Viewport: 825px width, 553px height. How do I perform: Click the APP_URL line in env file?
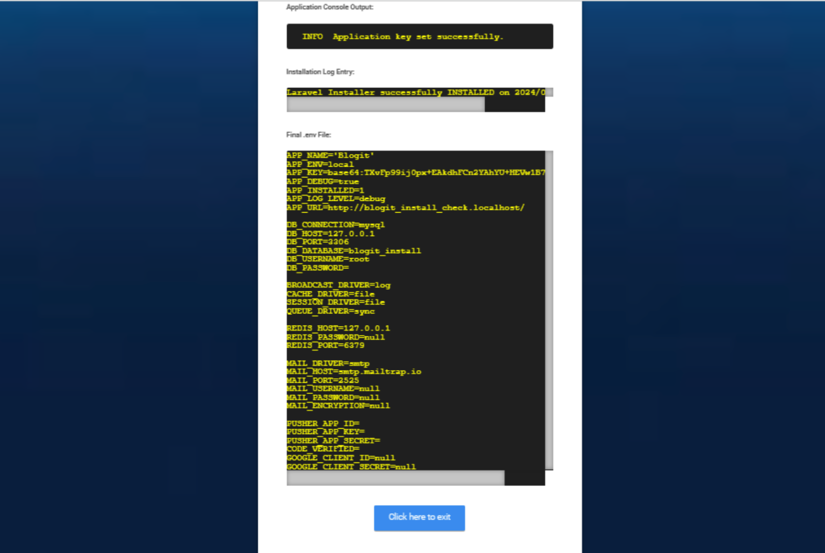(x=405, y=208)
